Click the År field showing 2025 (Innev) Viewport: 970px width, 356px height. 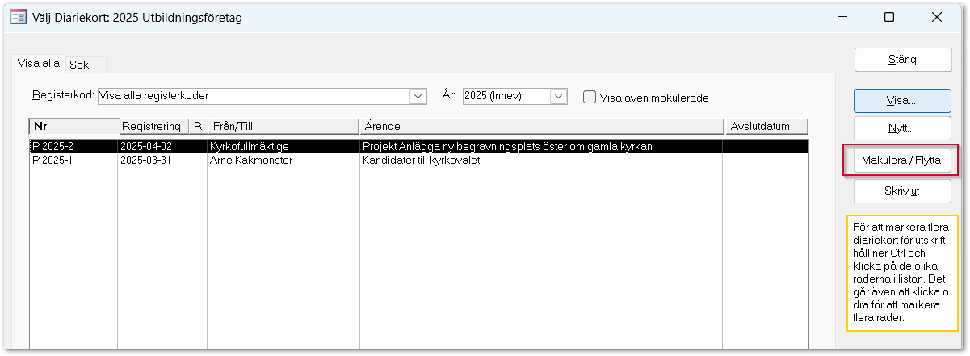pyautogui.click(x=514, y=96)
